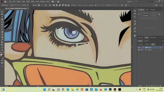Open the Window menu

(43, 2)
